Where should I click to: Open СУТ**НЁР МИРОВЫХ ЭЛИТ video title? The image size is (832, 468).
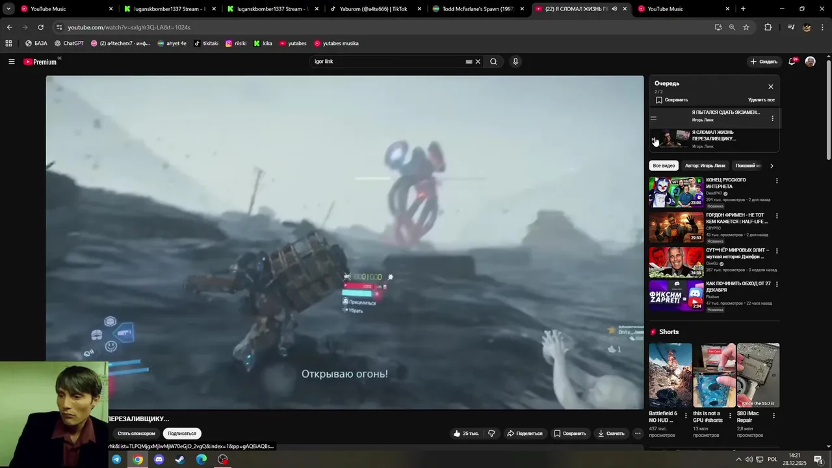pos(737,253)
